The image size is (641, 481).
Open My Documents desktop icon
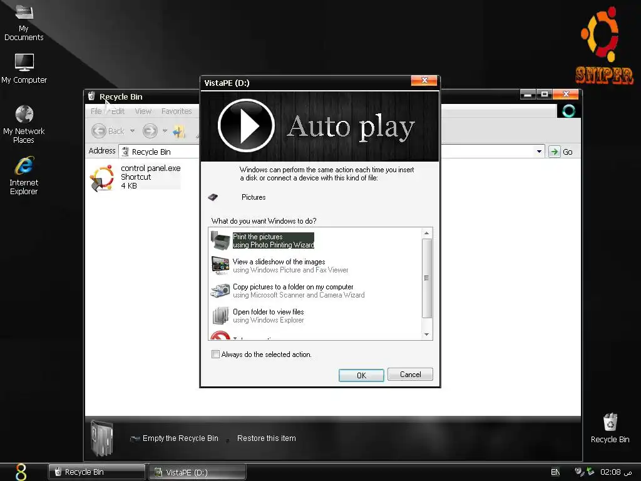(x=24, y=23)
